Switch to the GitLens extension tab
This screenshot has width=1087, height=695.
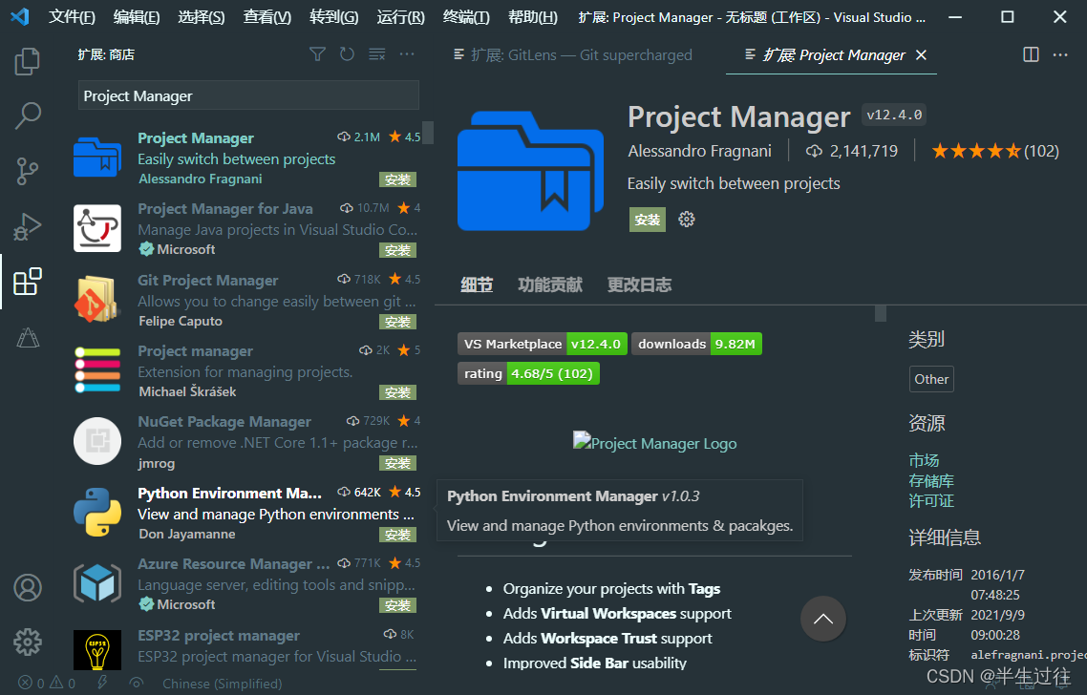tap(572, 54)
